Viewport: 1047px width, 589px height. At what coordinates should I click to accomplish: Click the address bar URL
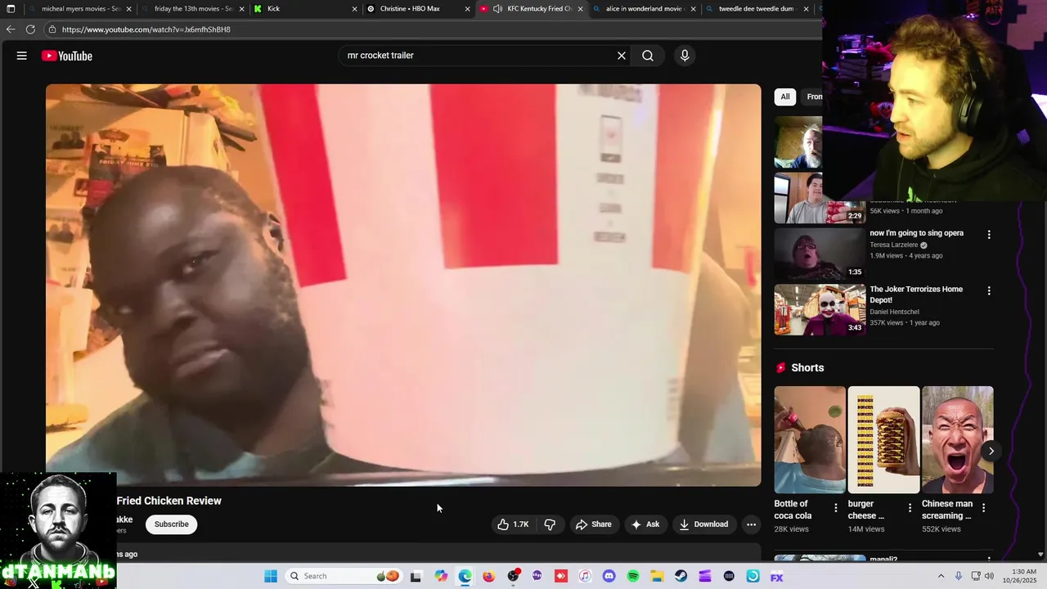(146, 29)
